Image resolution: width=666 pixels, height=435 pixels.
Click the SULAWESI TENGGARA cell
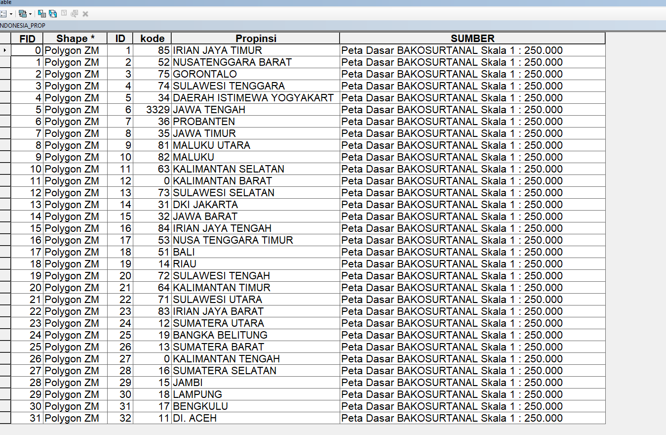click(x=256, y=86)
